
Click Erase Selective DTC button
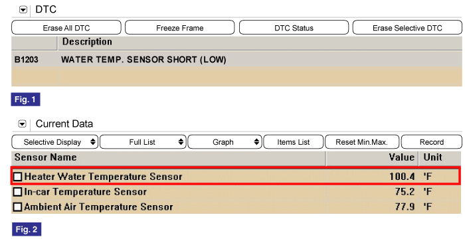(407, 28)
